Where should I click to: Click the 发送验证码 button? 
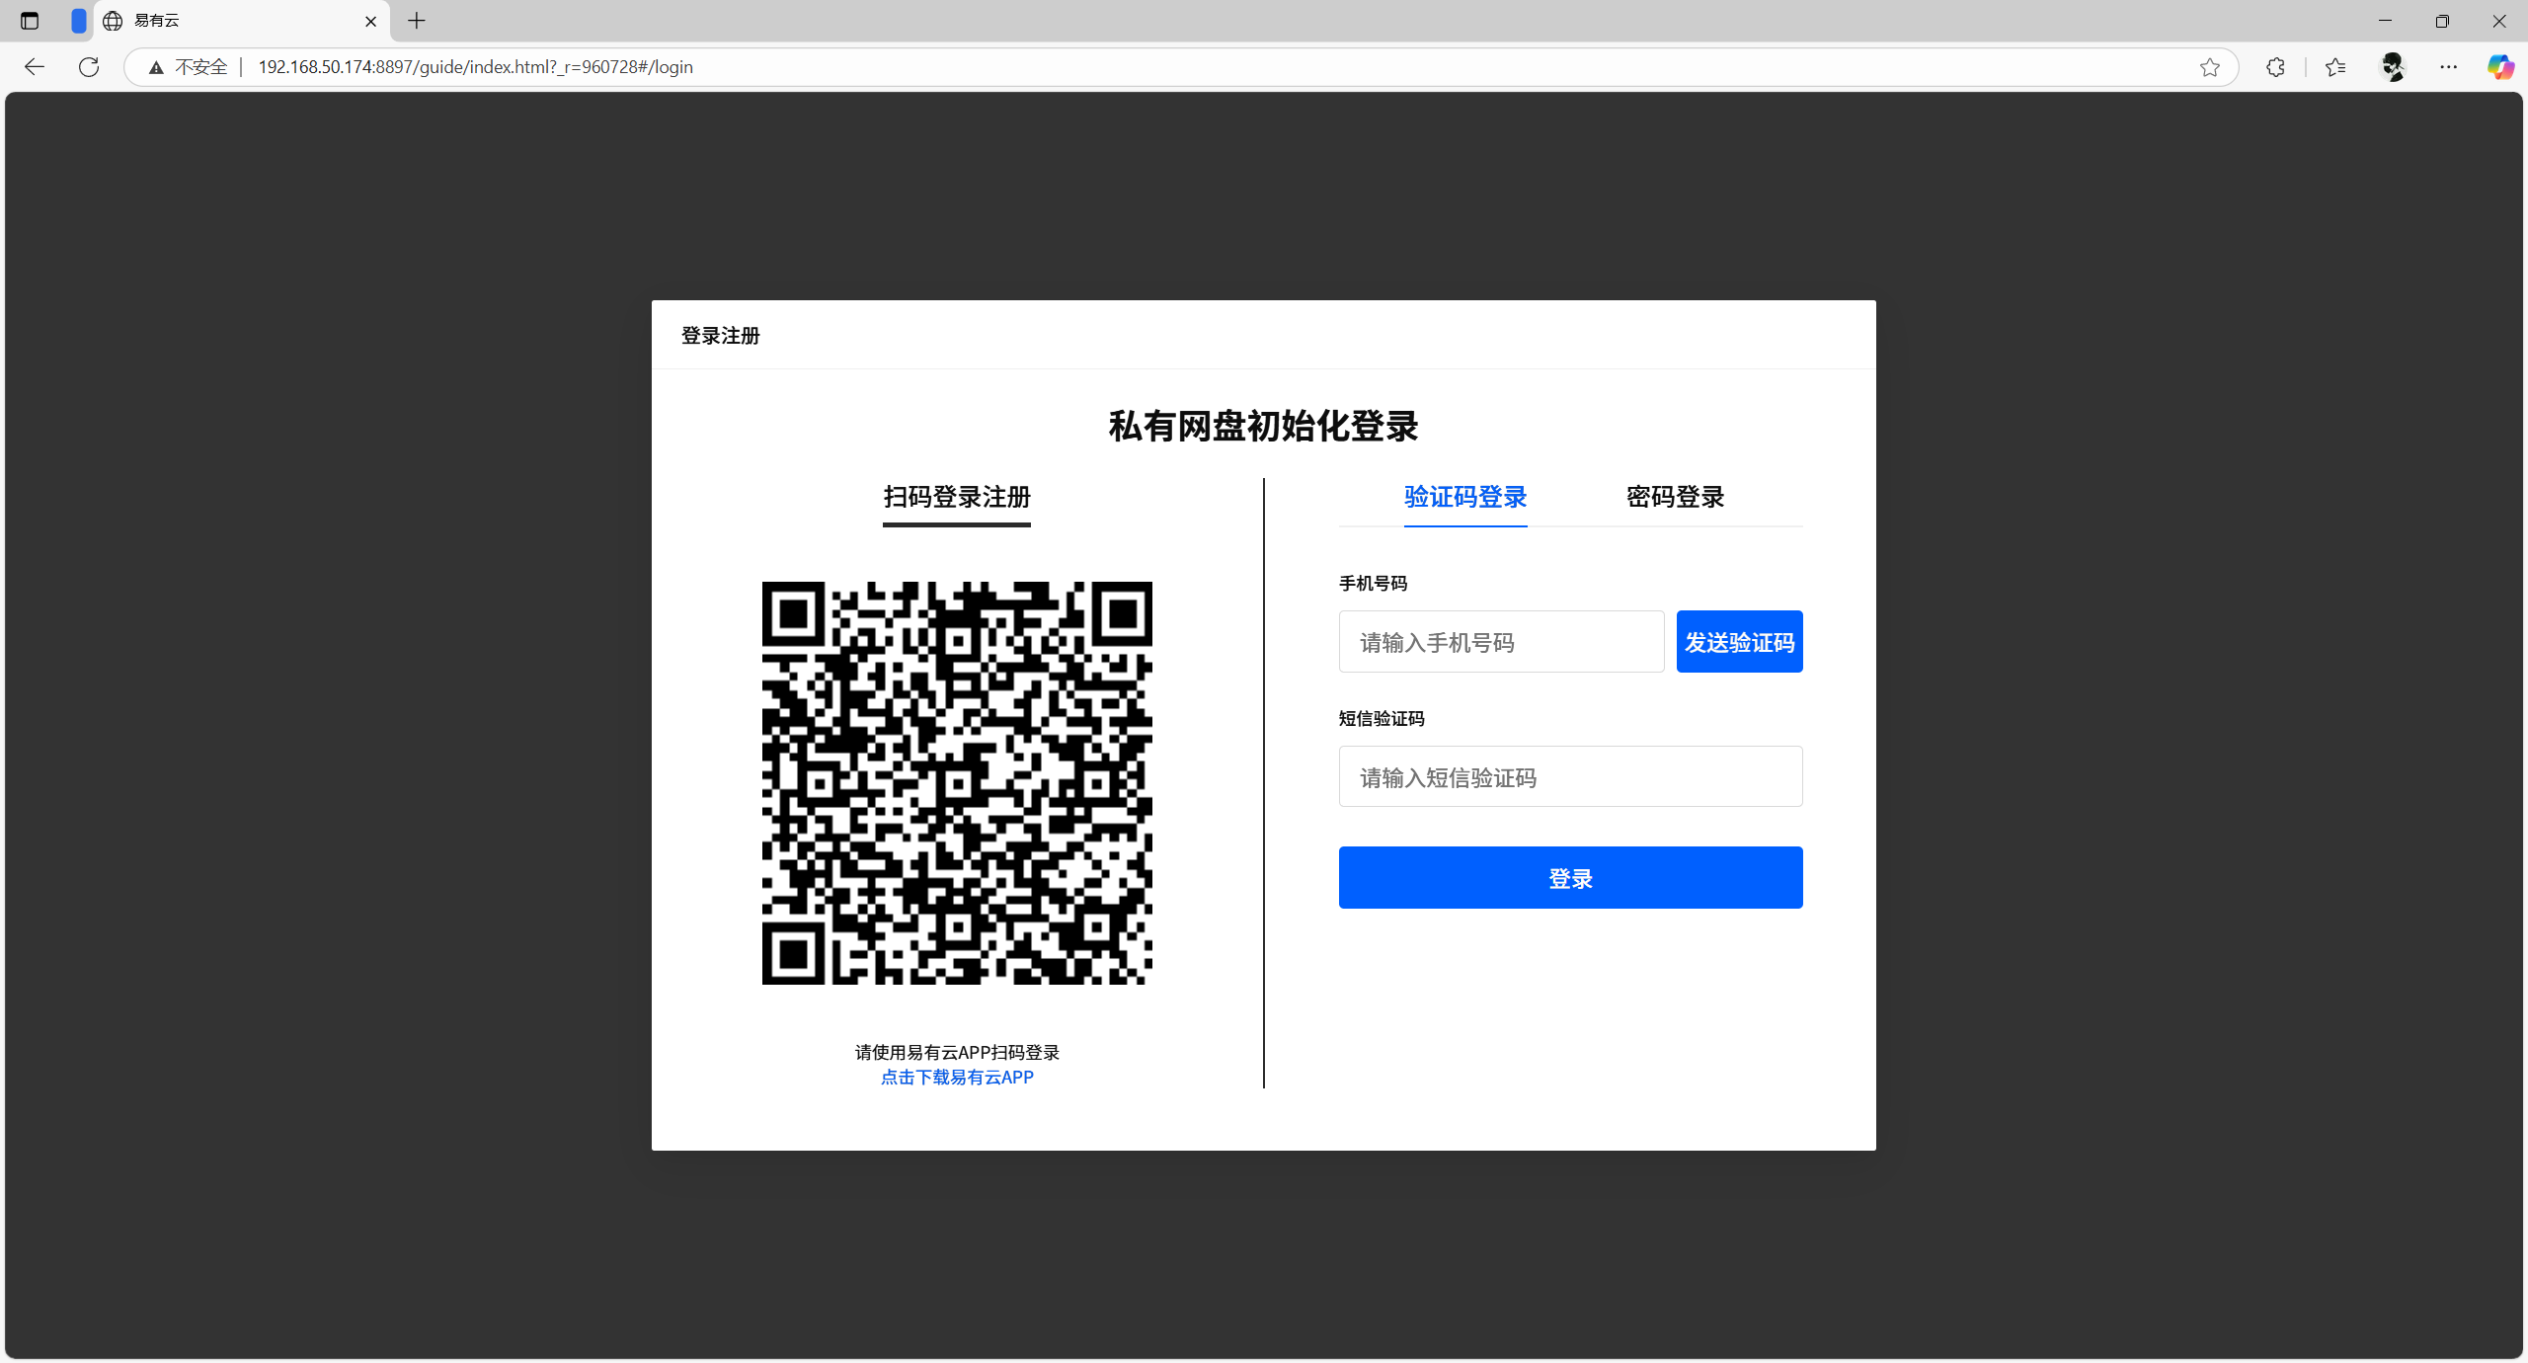[1739, 642]
